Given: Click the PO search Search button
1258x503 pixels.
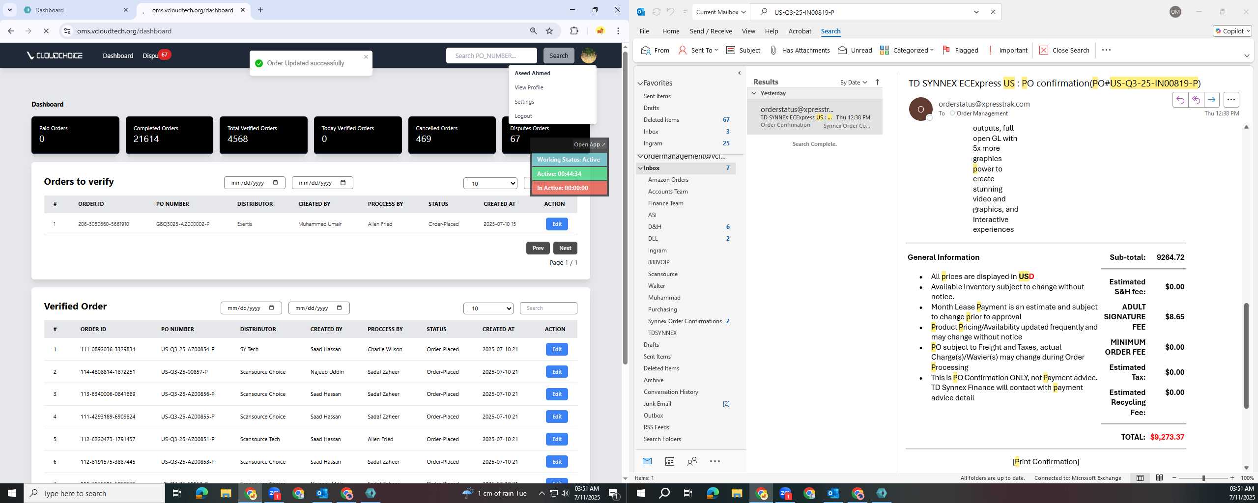Looking at the screenshot, I should point(559,56).
